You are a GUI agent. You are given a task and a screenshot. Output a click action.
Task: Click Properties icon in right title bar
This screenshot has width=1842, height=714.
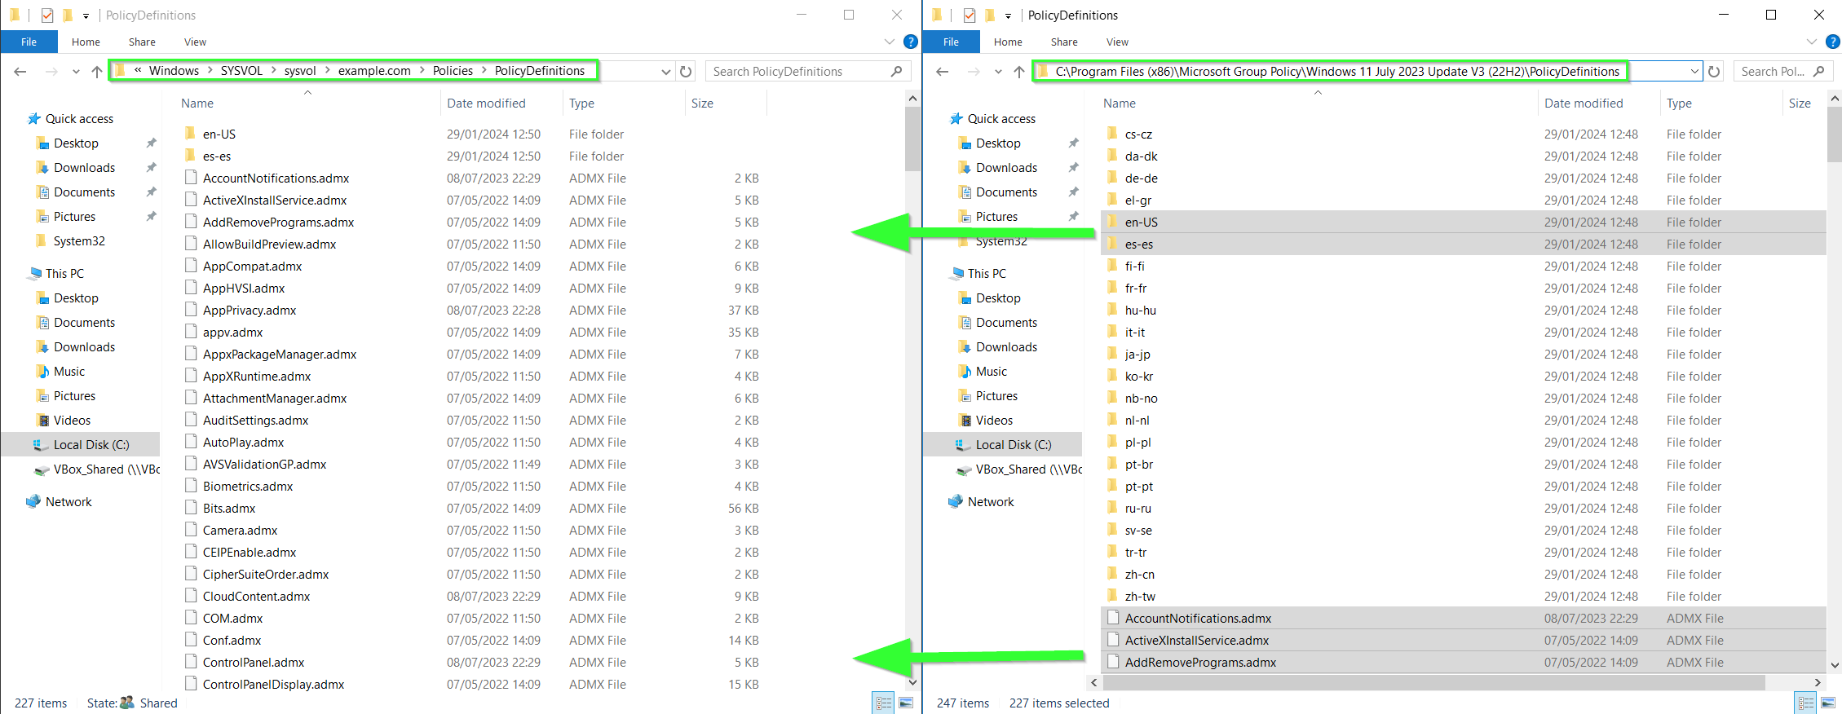coord(969,15)
